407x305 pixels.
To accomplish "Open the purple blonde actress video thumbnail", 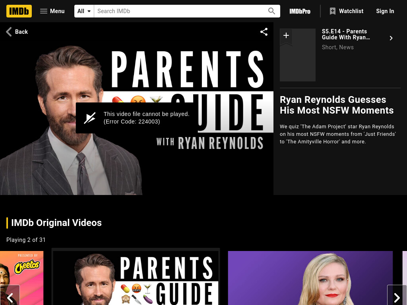I will point(310,278).
